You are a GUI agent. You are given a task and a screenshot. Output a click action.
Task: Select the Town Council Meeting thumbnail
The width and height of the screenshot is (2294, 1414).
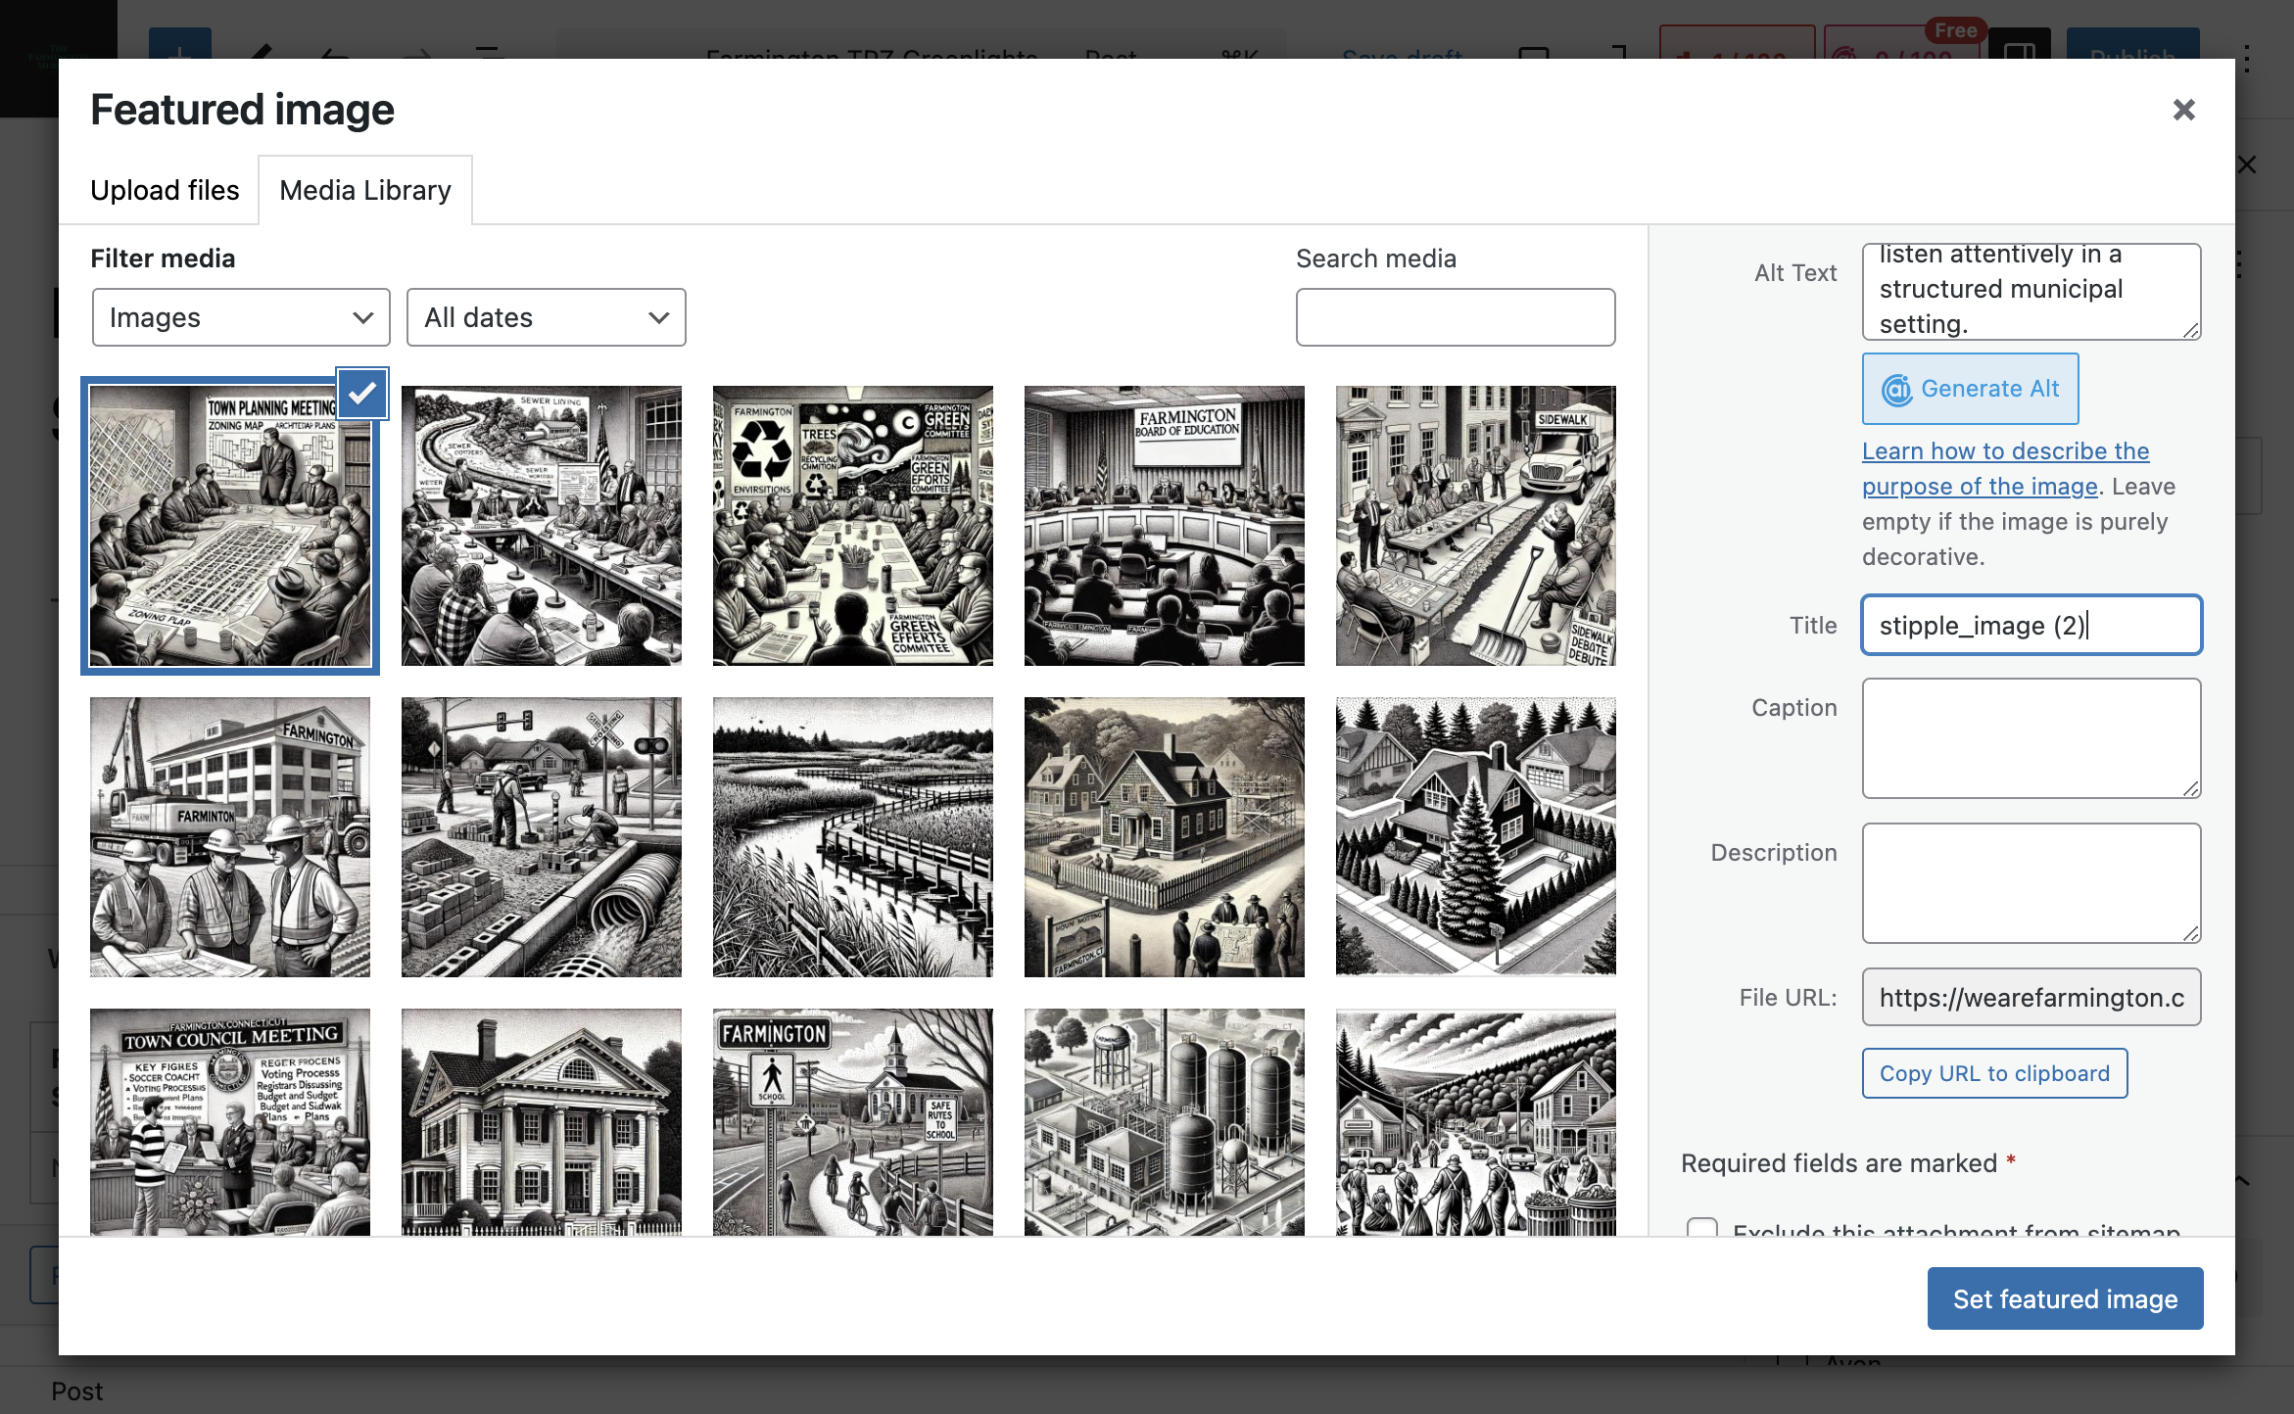coord(229,1122)
